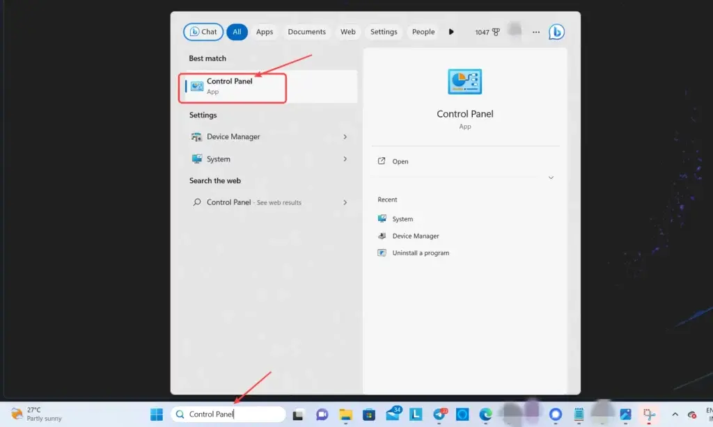Open Mail app showing 34 unread messages

[x=391, y=414]
